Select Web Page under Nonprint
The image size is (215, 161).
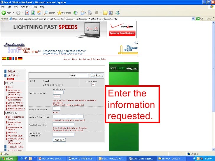pos(12,133)
